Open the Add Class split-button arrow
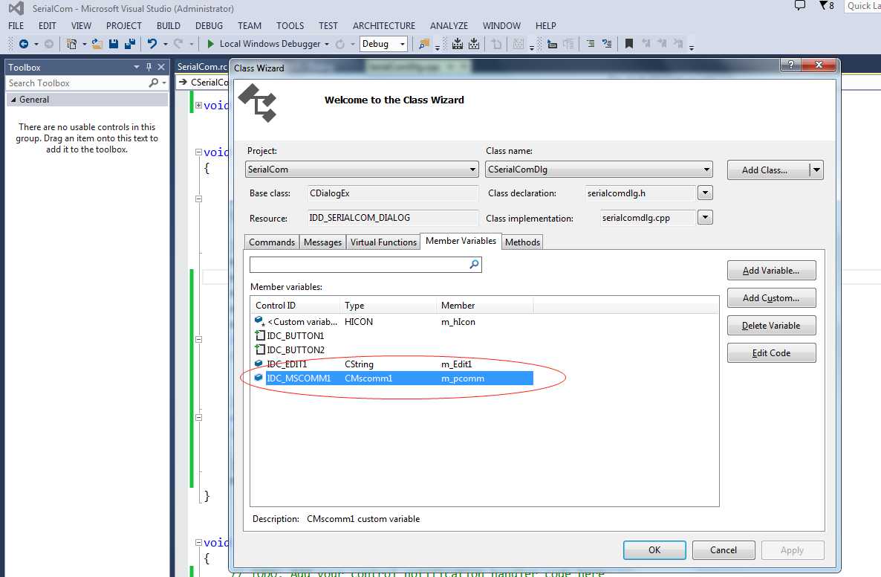This screenshot has height=577, width=881. [816, 170]
